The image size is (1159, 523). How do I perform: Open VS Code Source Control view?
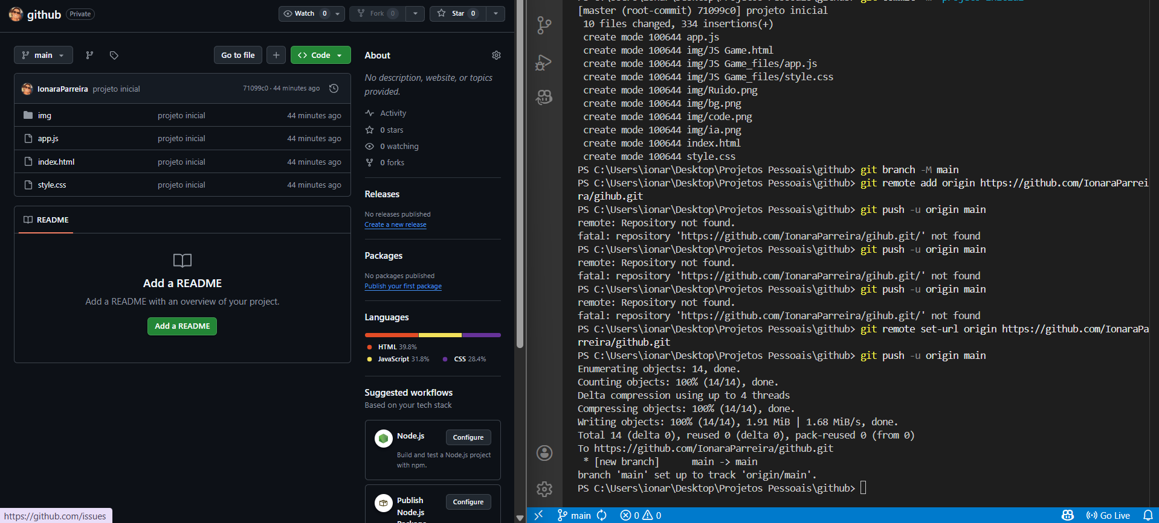click(544, 25)
